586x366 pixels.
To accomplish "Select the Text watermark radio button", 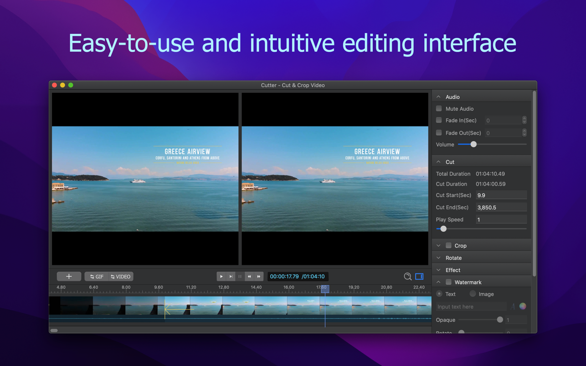I will tap(439, 294).
